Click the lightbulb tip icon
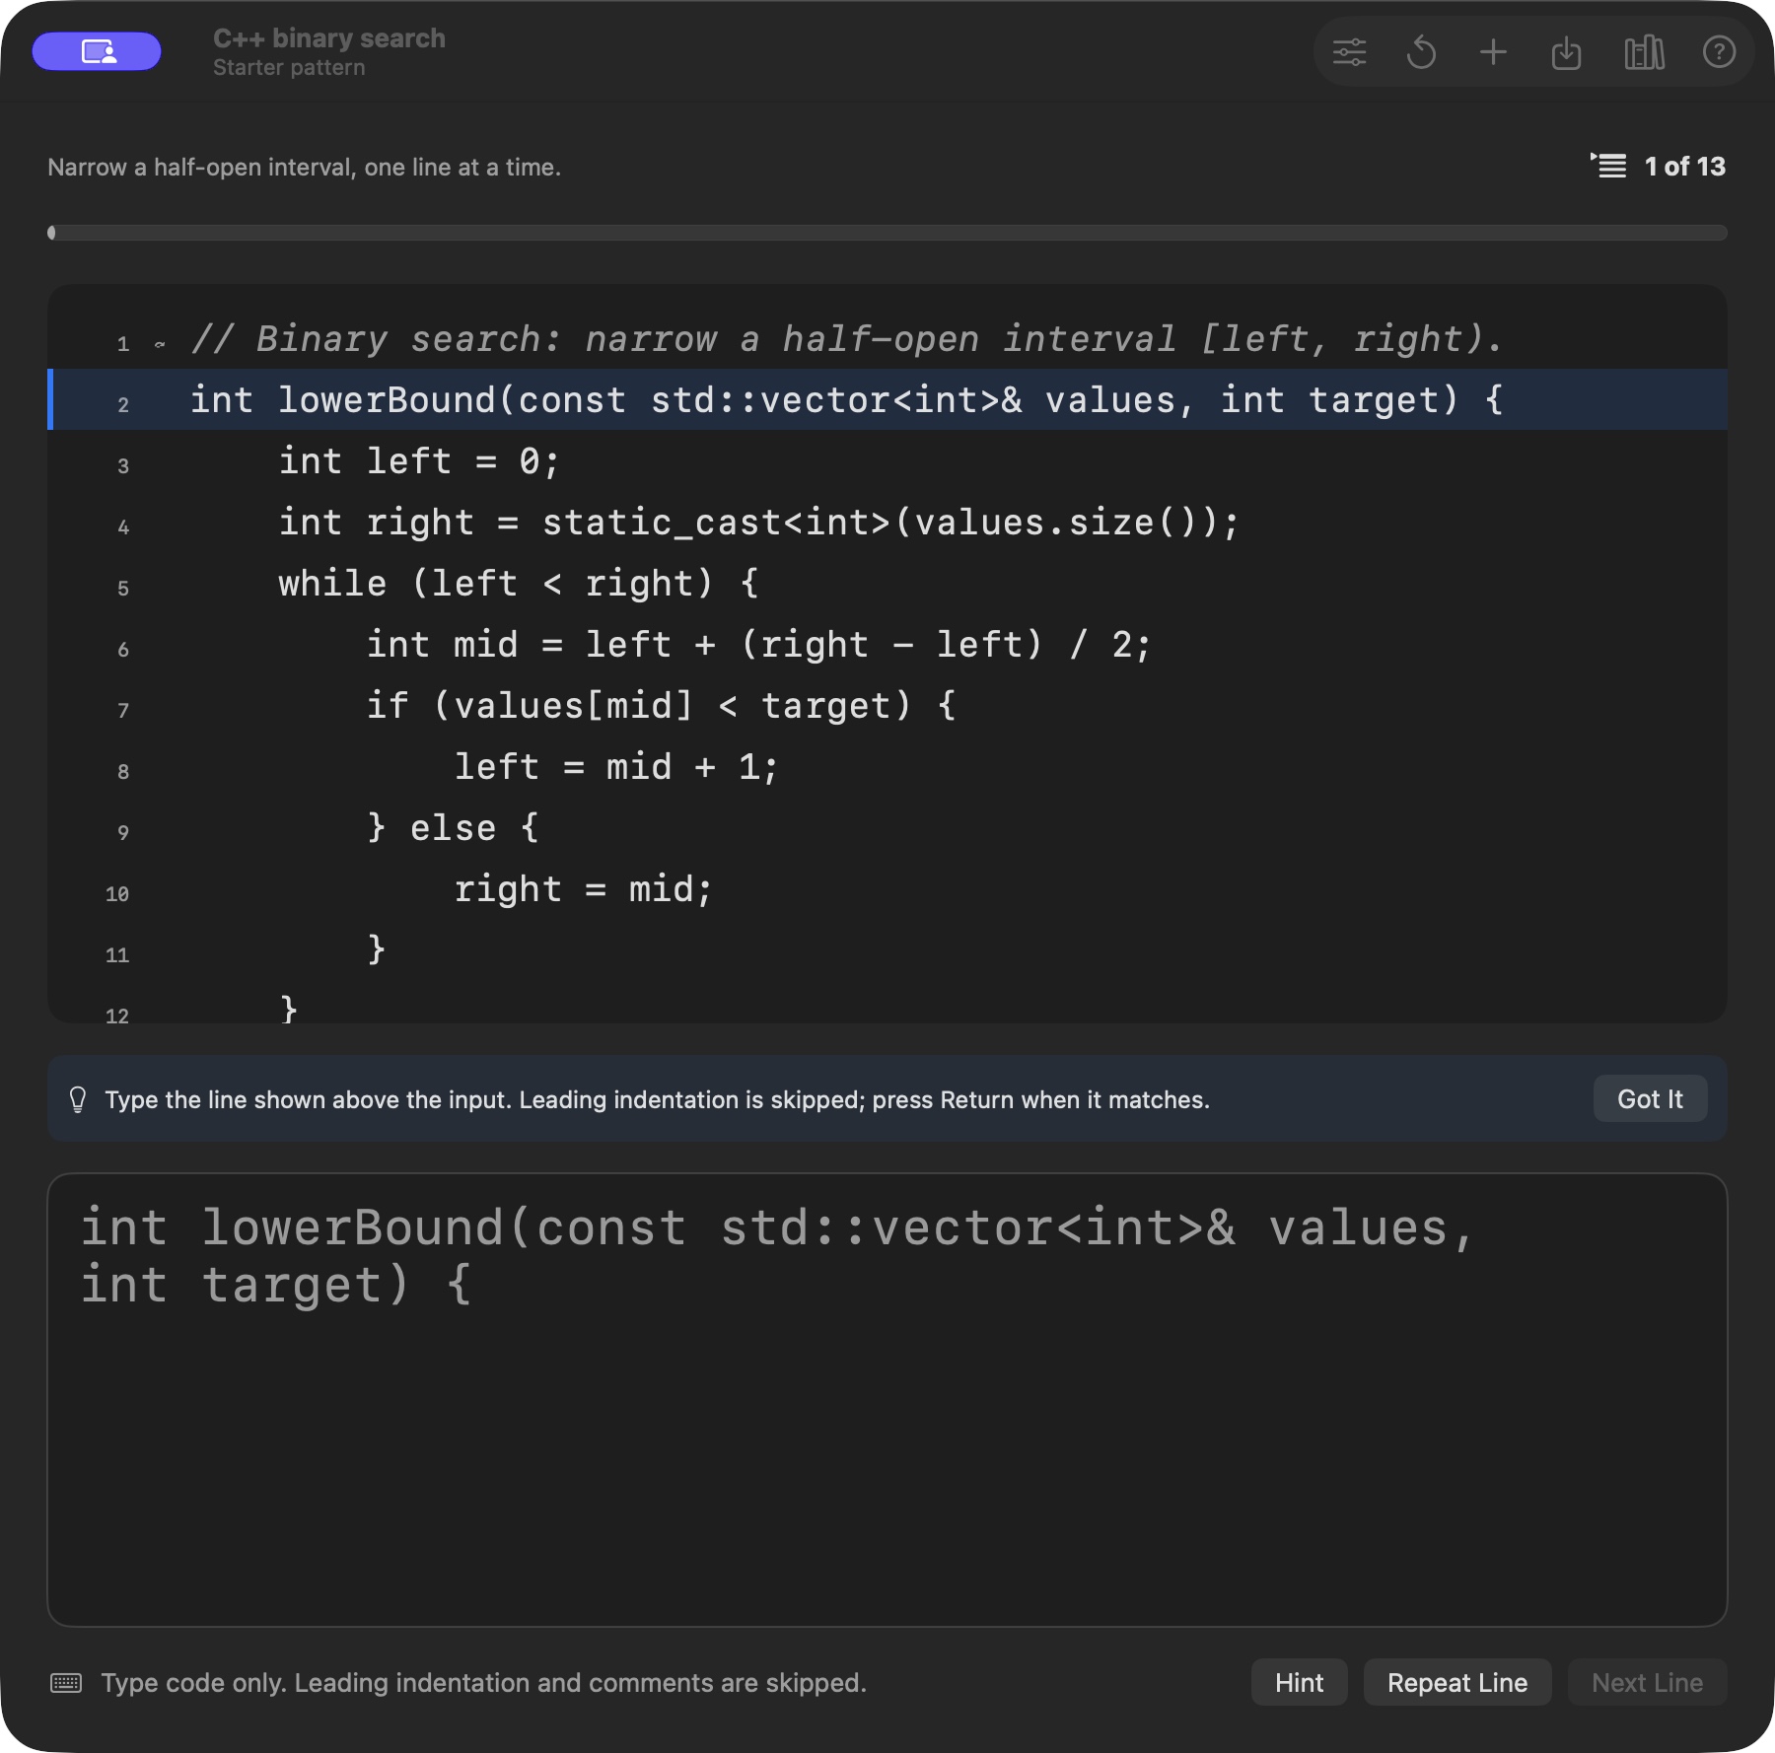The image size is (1775, 1753). click(78, 1099)
